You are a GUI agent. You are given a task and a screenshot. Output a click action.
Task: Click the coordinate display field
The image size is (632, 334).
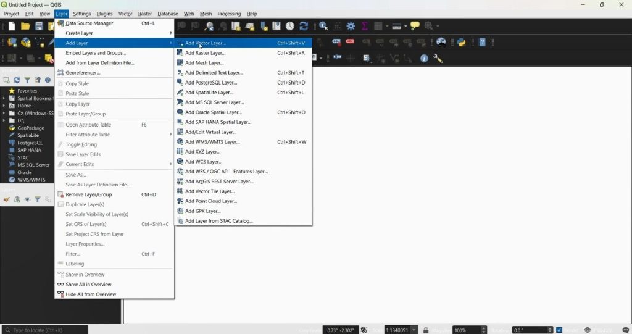(340, 330)
